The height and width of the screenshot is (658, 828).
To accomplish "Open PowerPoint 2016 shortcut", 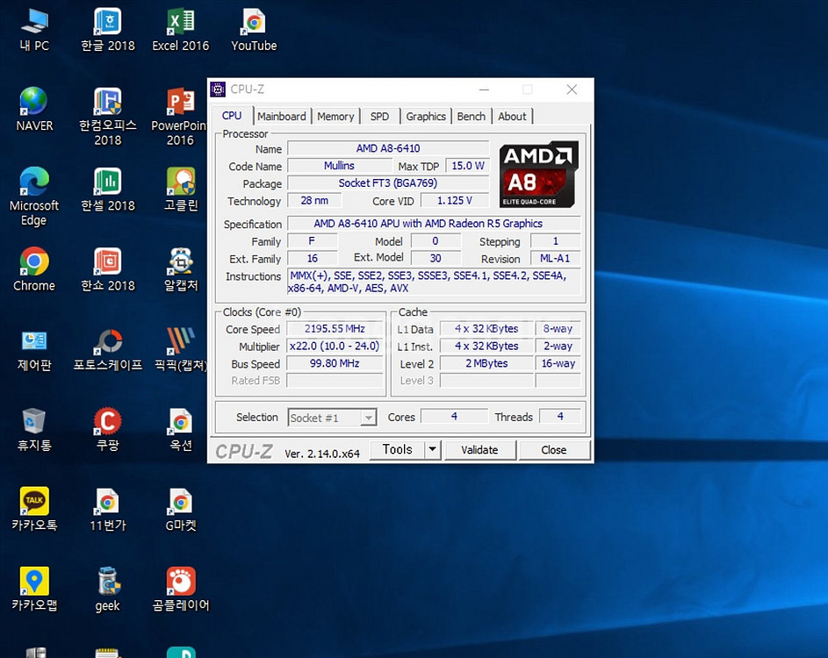I will [179, 118].
